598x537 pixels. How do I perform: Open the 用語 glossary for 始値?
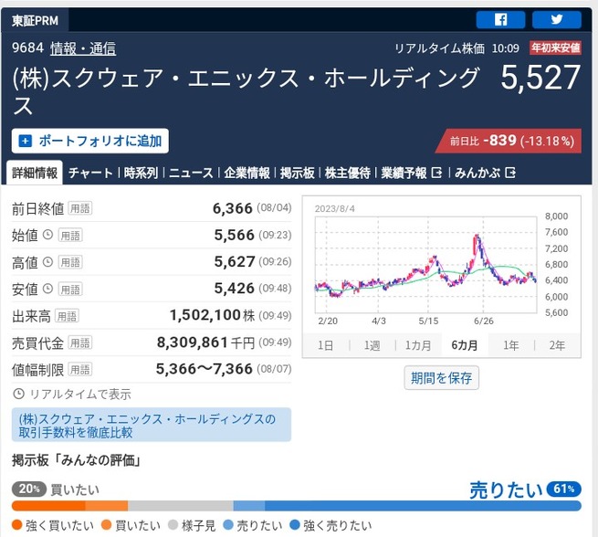70,236
